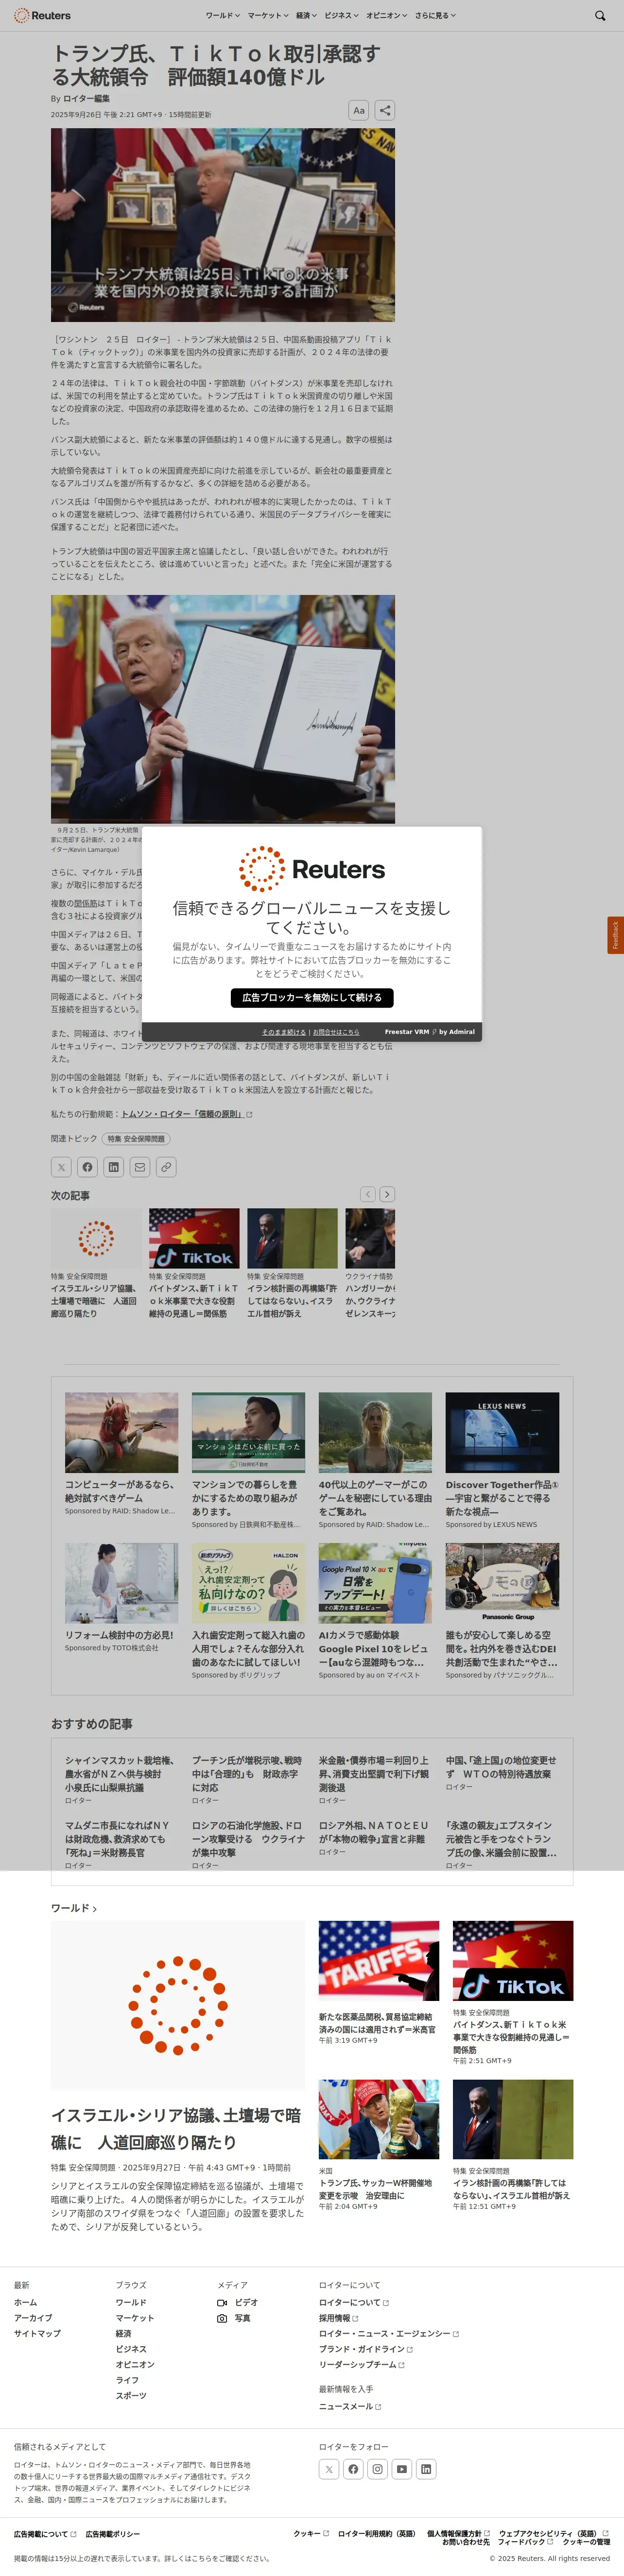Share article on LinkedIn below the article
Image resolution: width=624 pixels, height=2576 pixels.
[x=114, y=1166]
